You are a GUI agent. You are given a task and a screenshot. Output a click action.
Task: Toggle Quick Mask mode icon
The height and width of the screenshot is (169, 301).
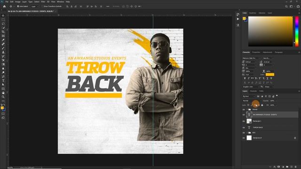(x=3, y=114)
